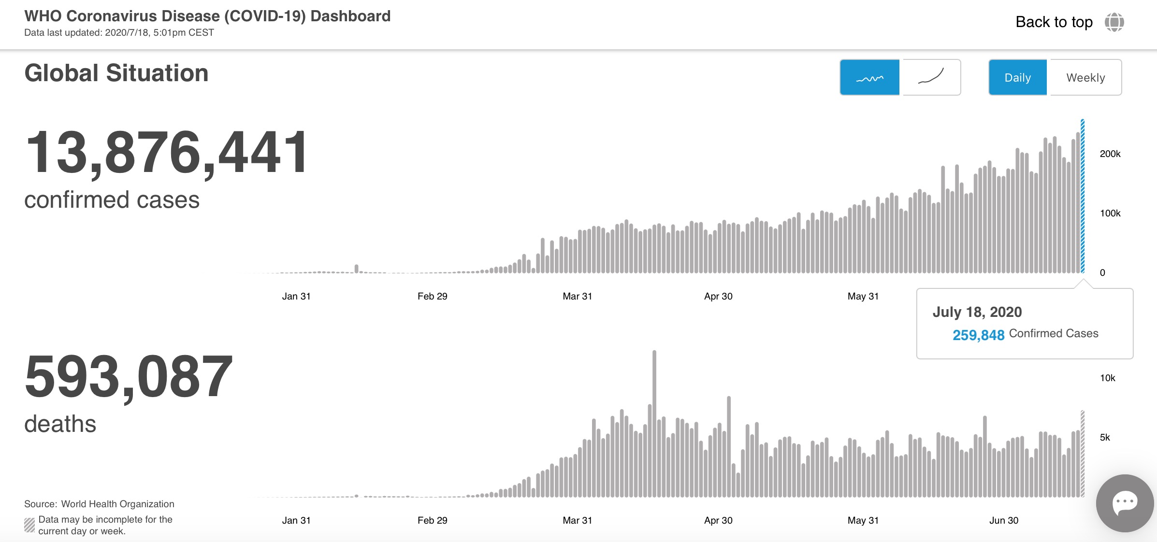The width and height of the screenshot is (1157, 542).
Task: Click the hatched last bar in deaths chart
Action: 1083,454
